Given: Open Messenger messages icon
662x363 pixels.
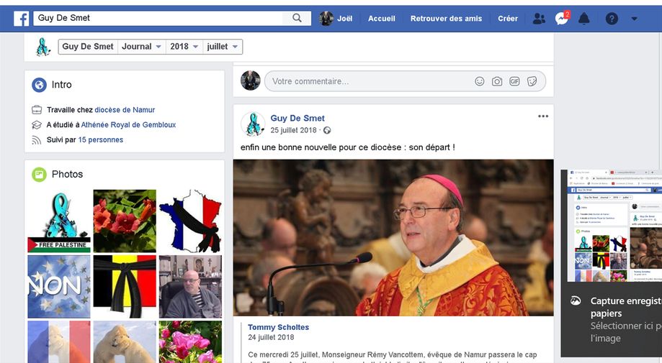Looking at the screenshot, I should [x=562, y=19].
